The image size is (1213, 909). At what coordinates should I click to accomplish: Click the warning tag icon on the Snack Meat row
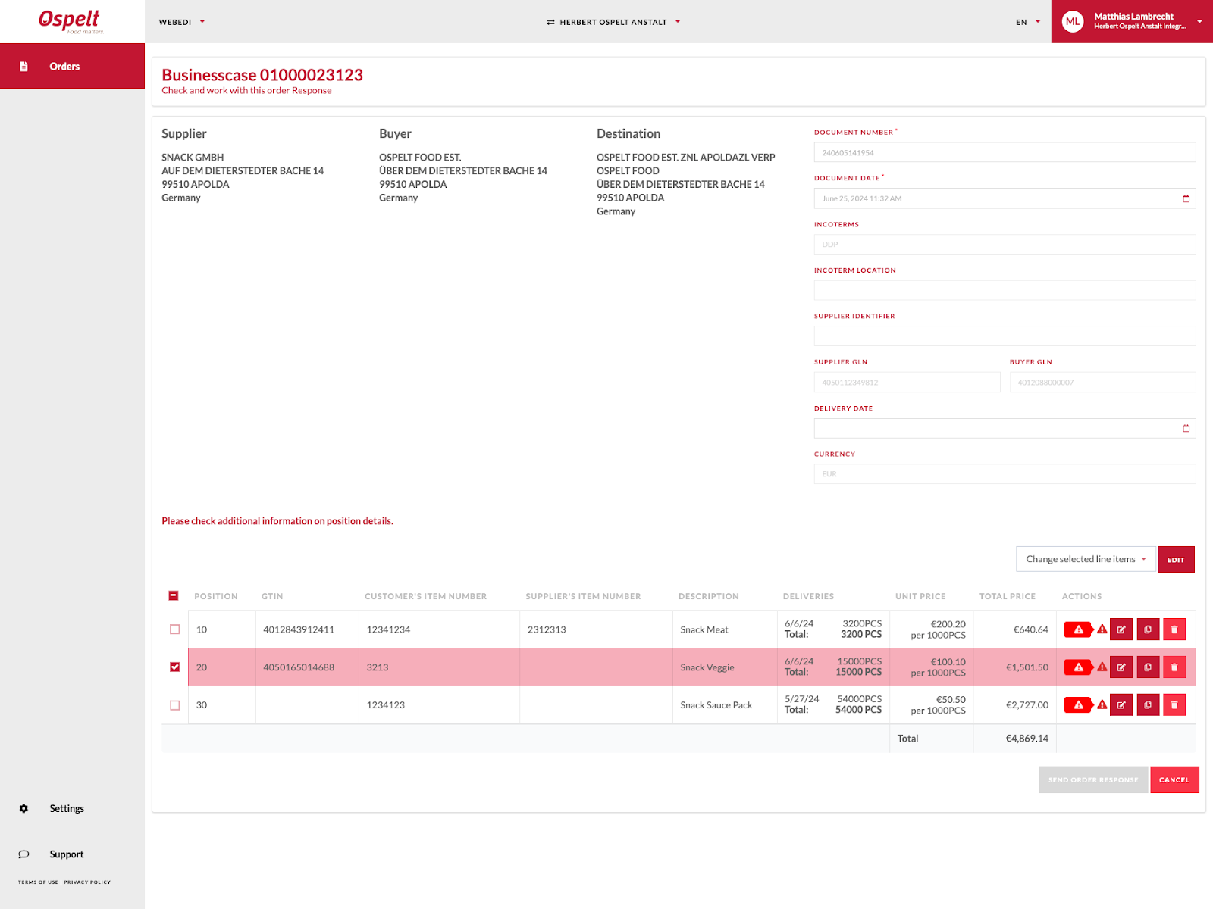click(1078, 629)
